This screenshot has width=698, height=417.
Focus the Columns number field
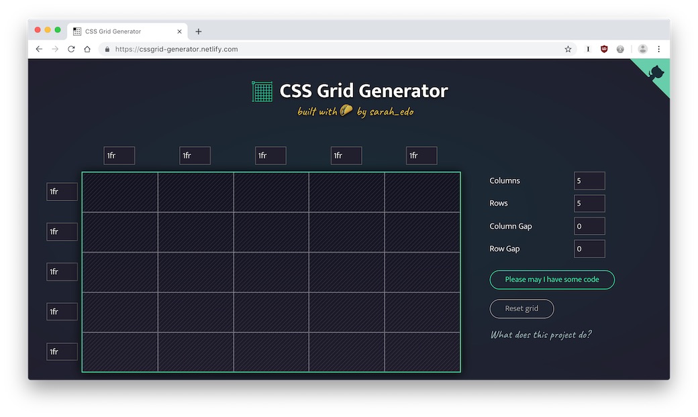[589, 181]
